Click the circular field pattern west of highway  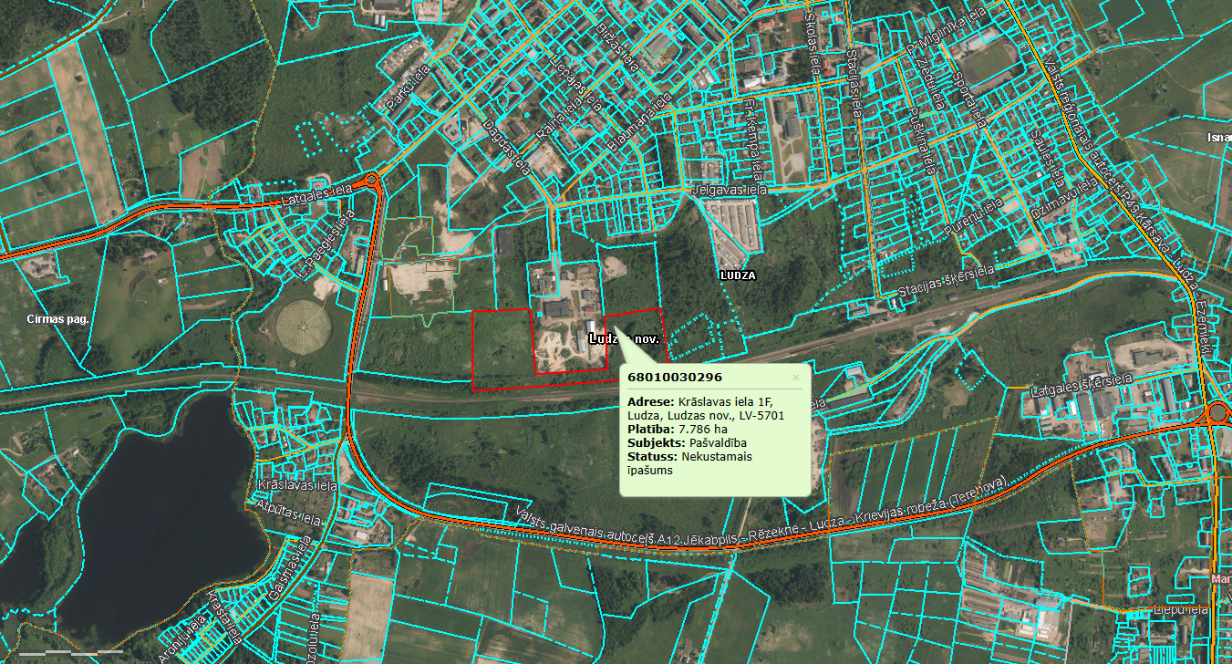point(304,325)
